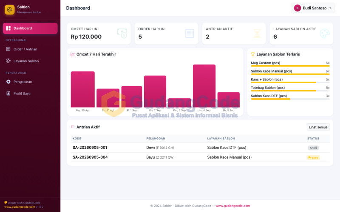340x212 pixels.
Task: Click the Pengaturan gear icon
Action: pos(8,81)
